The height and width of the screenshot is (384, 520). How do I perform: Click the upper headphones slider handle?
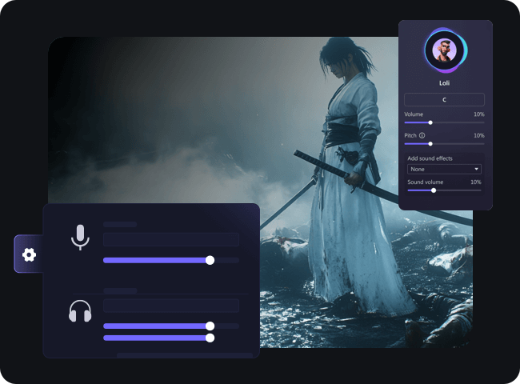pyautogui.click(x=210, y=326)
